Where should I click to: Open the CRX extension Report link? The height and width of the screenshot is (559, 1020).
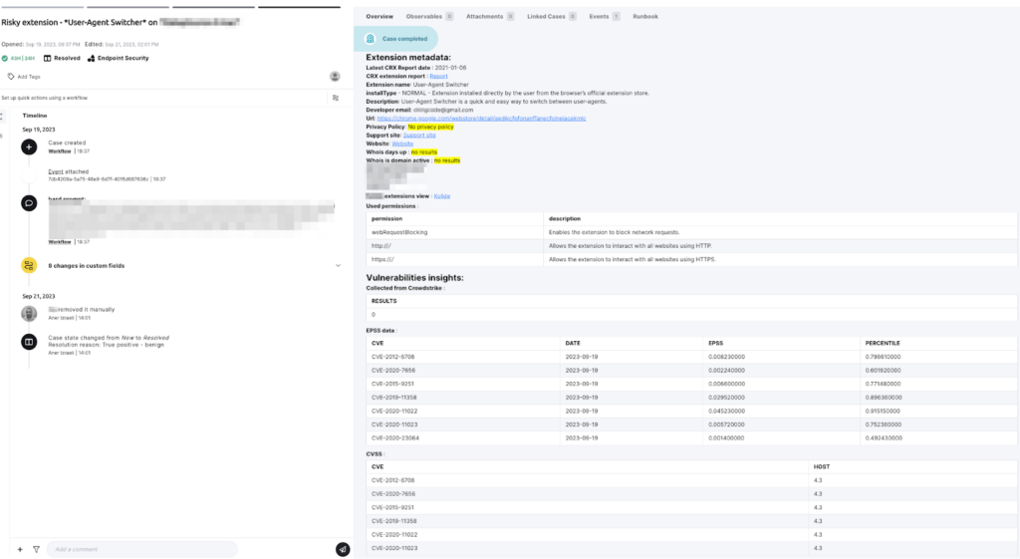[438, 76]
